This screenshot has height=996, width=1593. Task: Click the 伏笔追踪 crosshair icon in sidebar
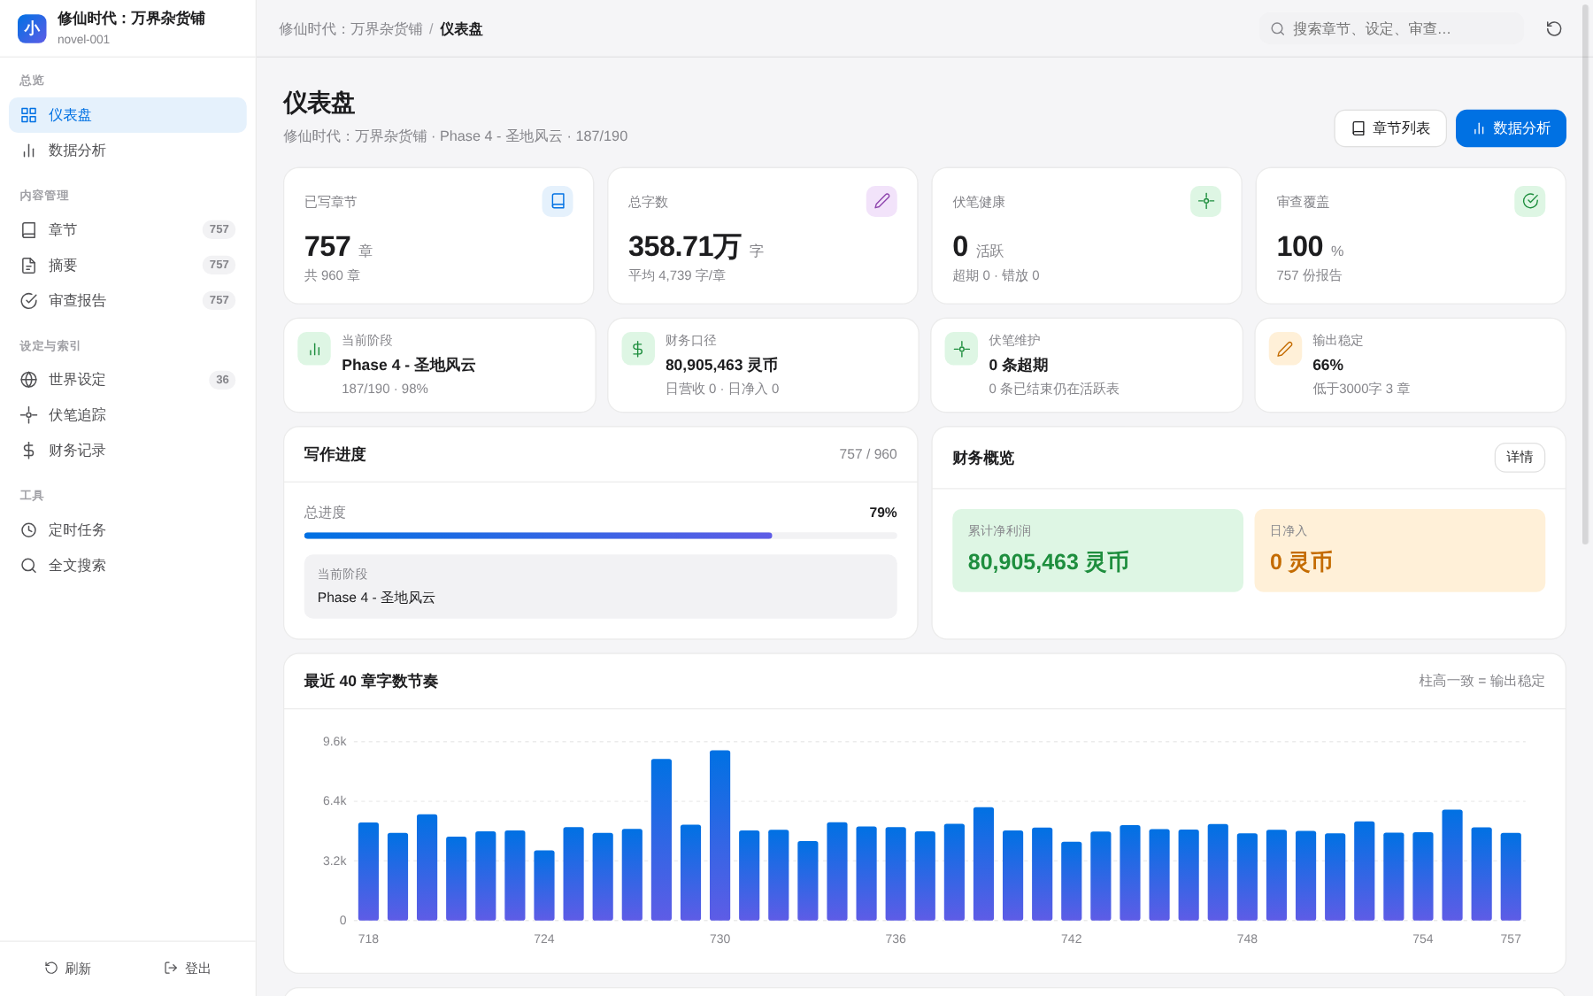(x=28, y=415)
